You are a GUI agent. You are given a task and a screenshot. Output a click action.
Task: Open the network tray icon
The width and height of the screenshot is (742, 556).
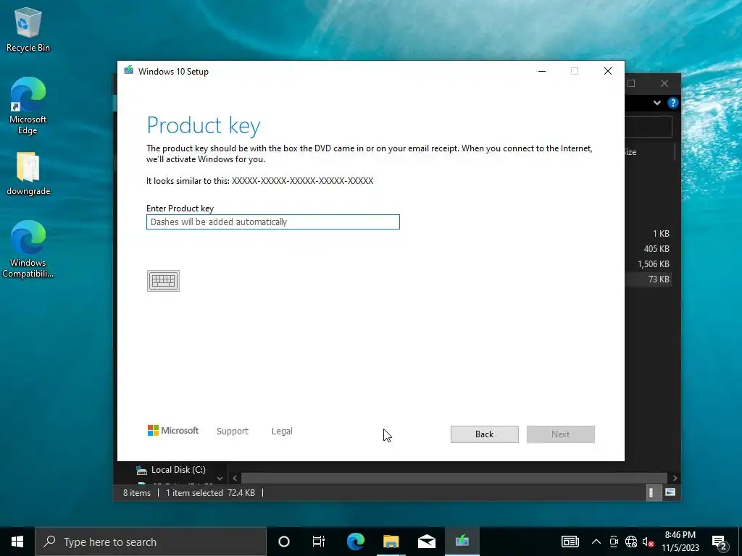(631, 542)
